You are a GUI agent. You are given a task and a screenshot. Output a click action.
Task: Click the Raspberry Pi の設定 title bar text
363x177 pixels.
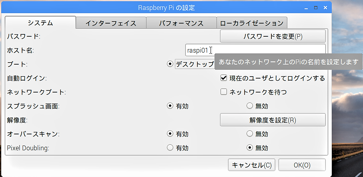166,8
